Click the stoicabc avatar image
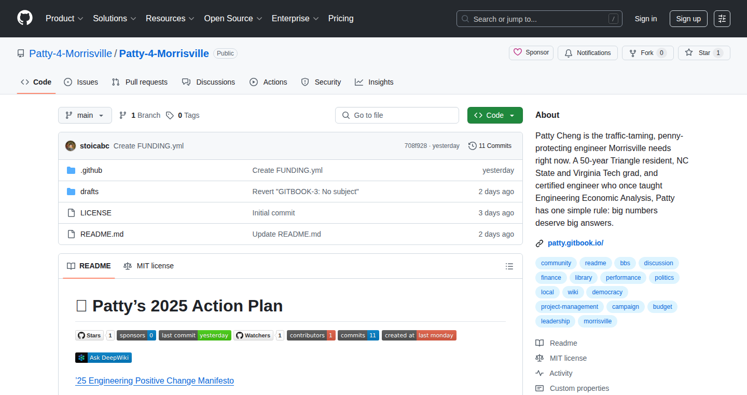 click(x=71, y=146)
